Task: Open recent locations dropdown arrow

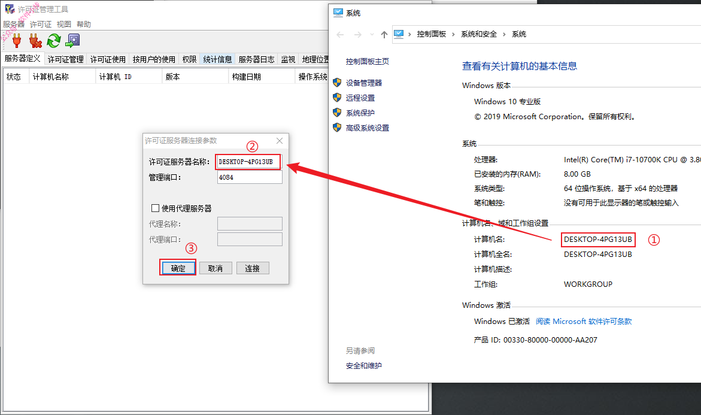Action: pos(372,35)
